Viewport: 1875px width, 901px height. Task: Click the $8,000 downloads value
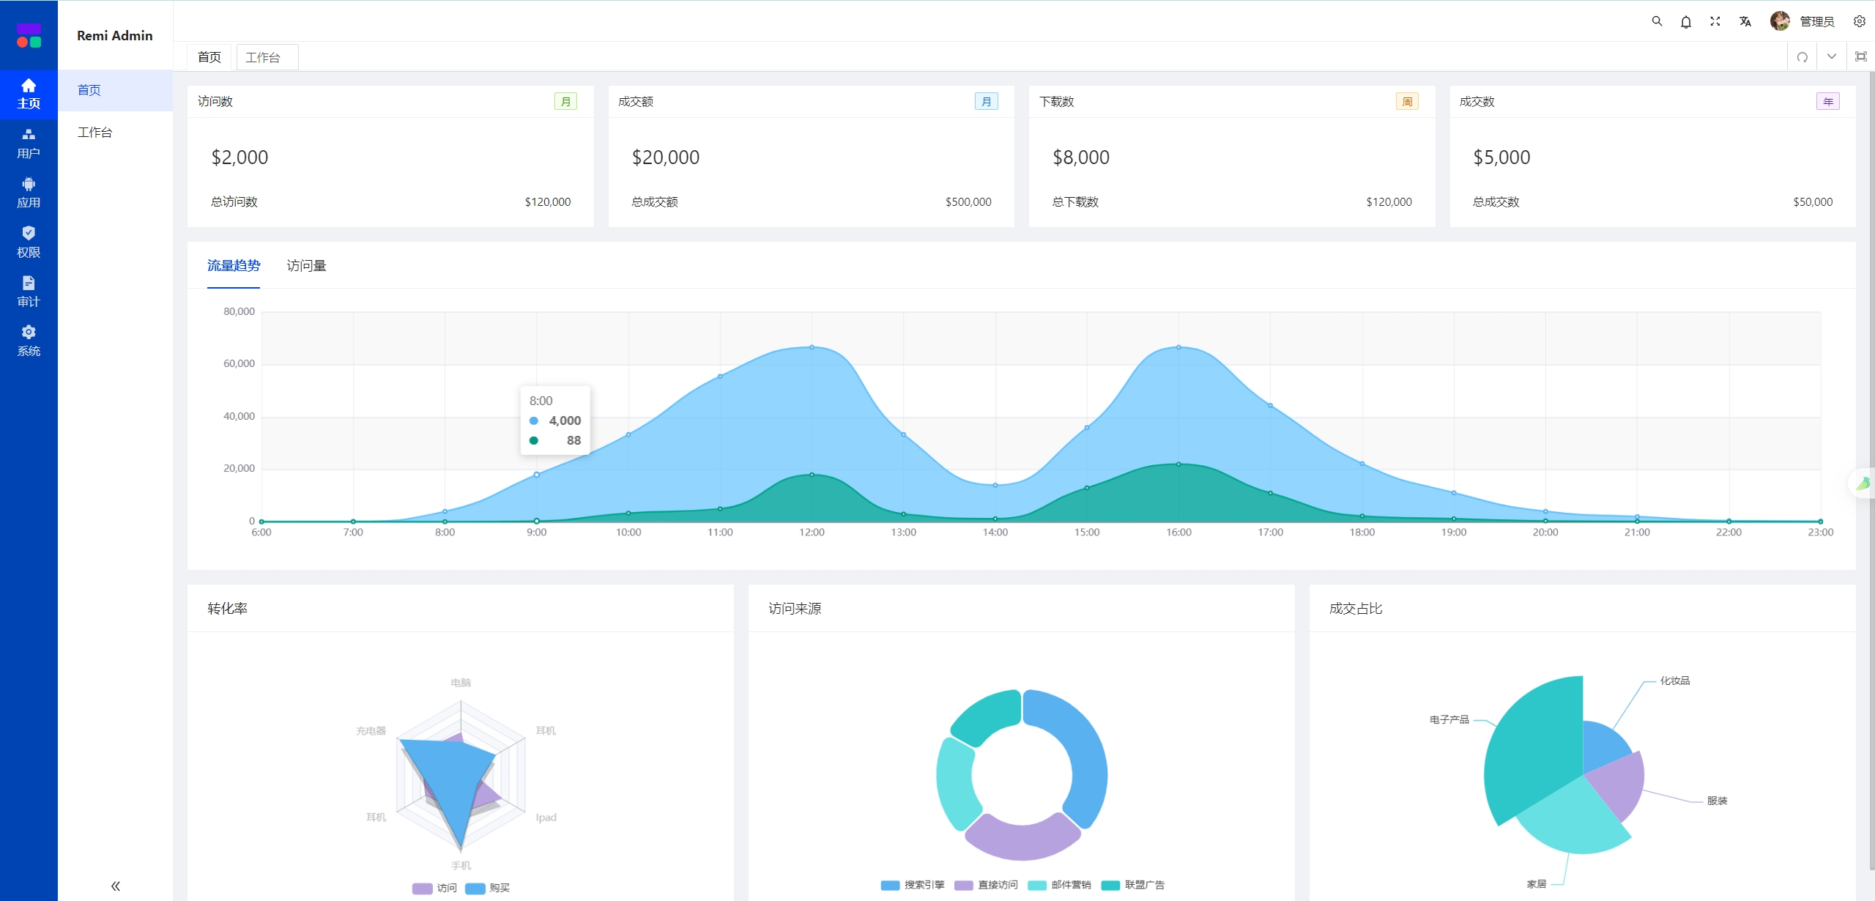point(1081,157)
